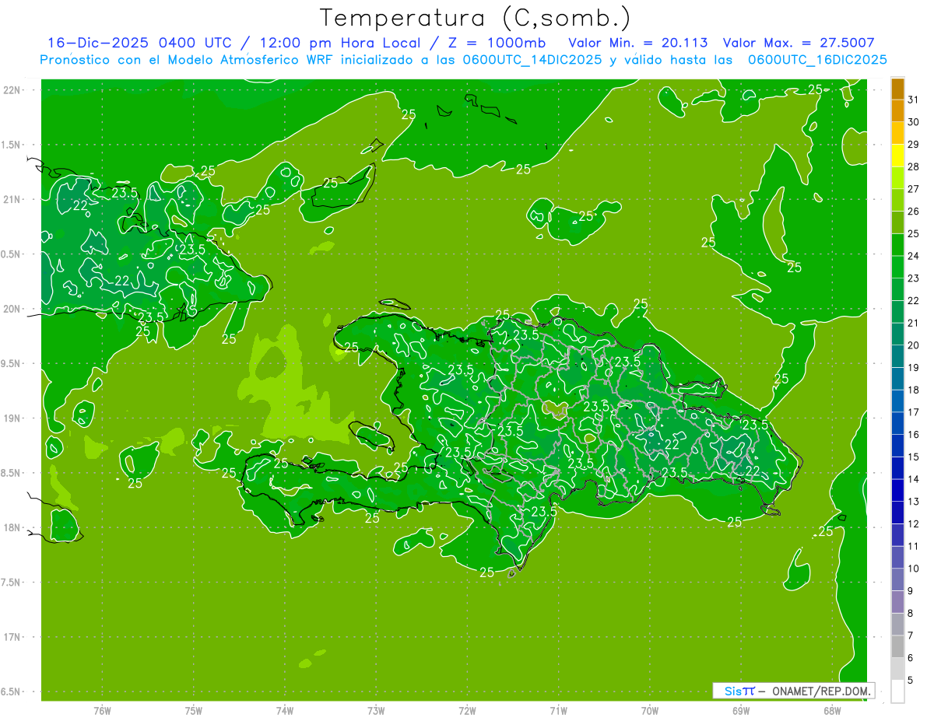Click the 22N latitude axis label
The height and width of the screenshot is (721, 934).
coord(12,90)
